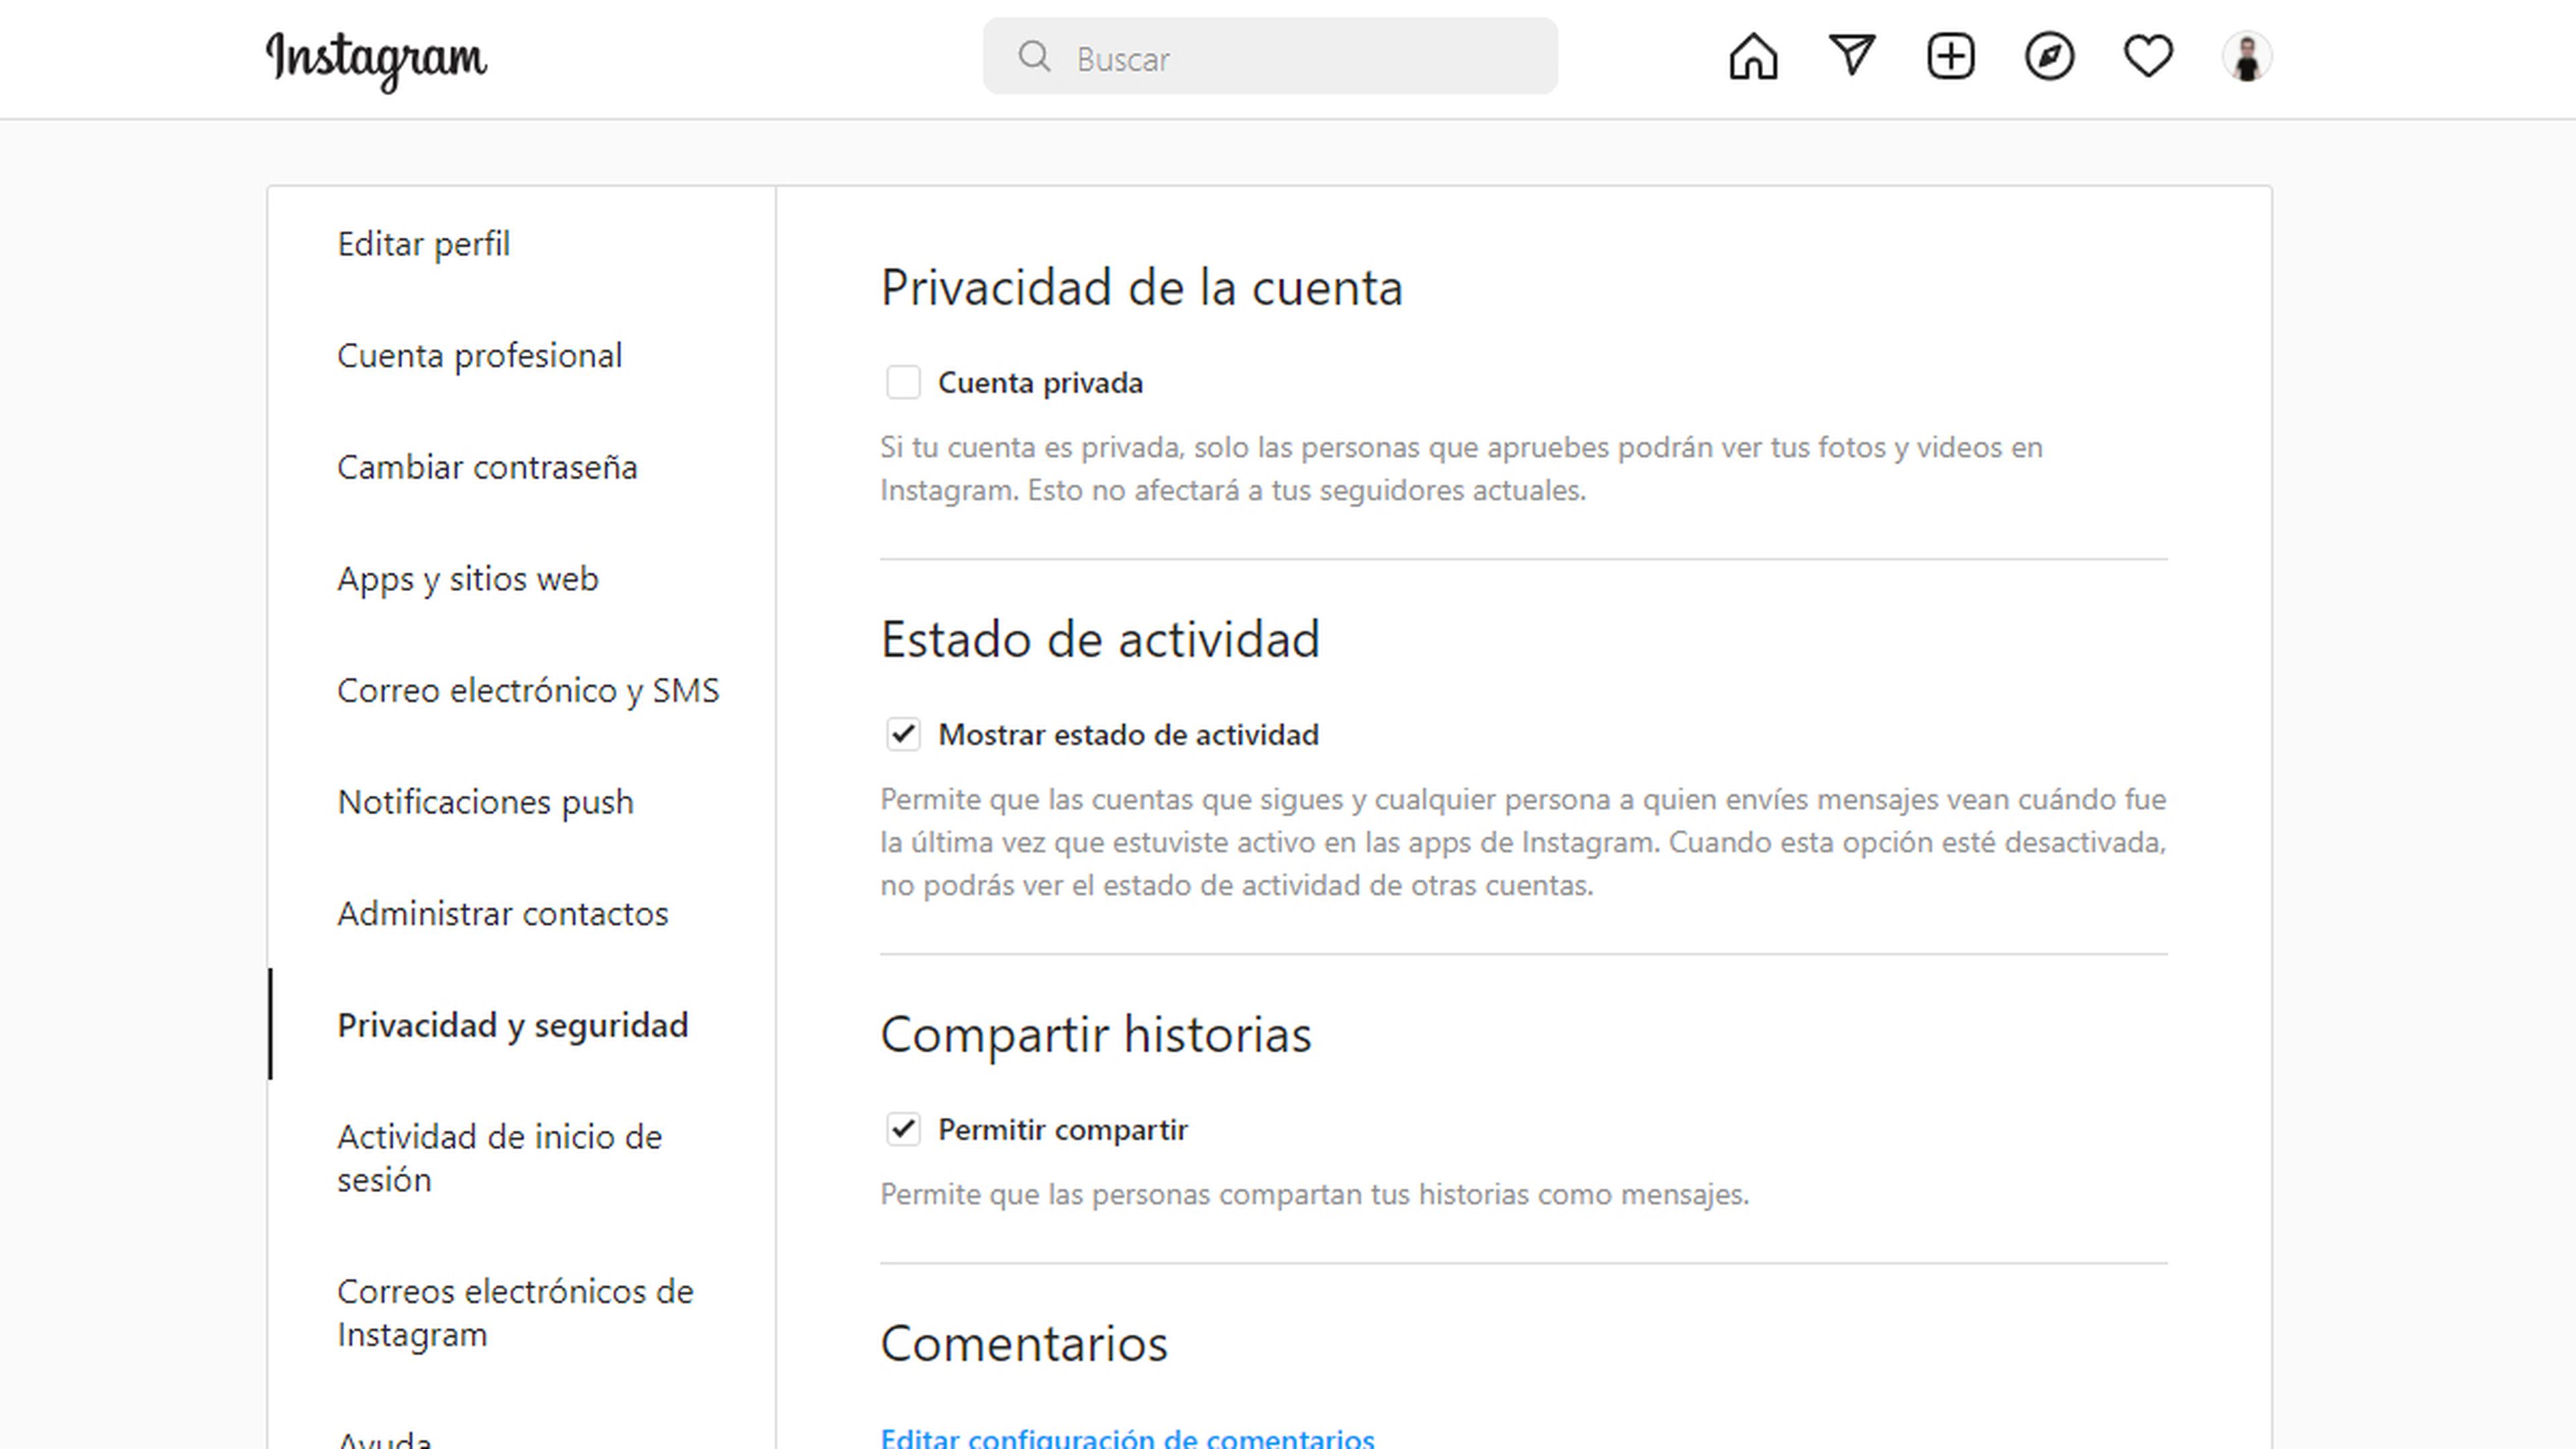Focus the Buscar search field

point(1270,57)
